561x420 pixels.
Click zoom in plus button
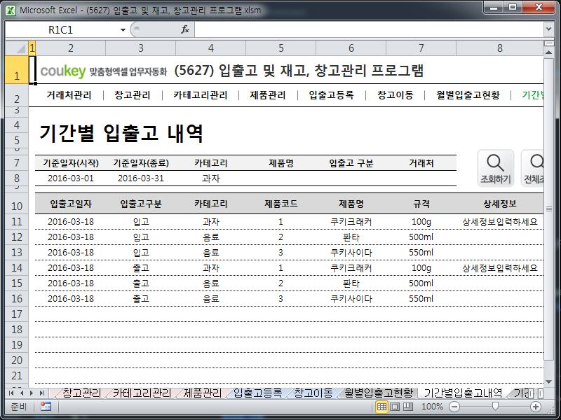pos(536,407)
